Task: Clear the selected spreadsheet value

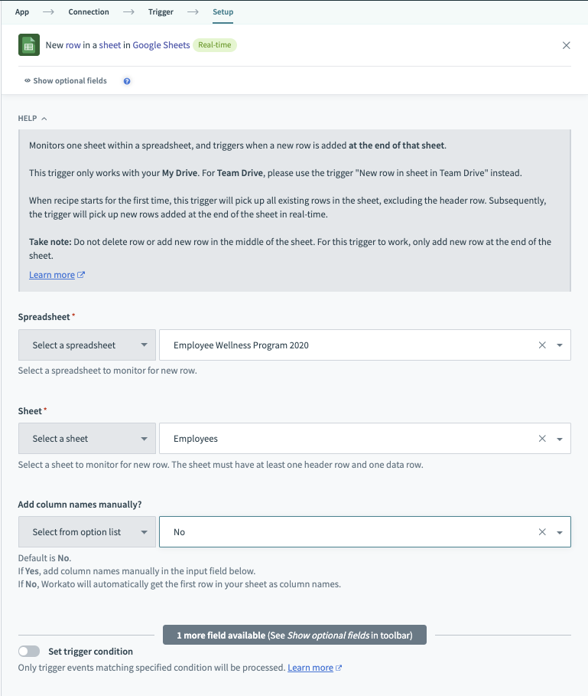Action: point(542,345)
